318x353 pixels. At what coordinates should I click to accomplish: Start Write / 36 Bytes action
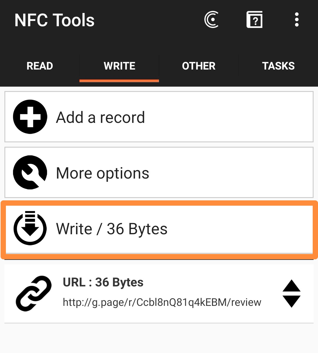[x=159, y=230]
